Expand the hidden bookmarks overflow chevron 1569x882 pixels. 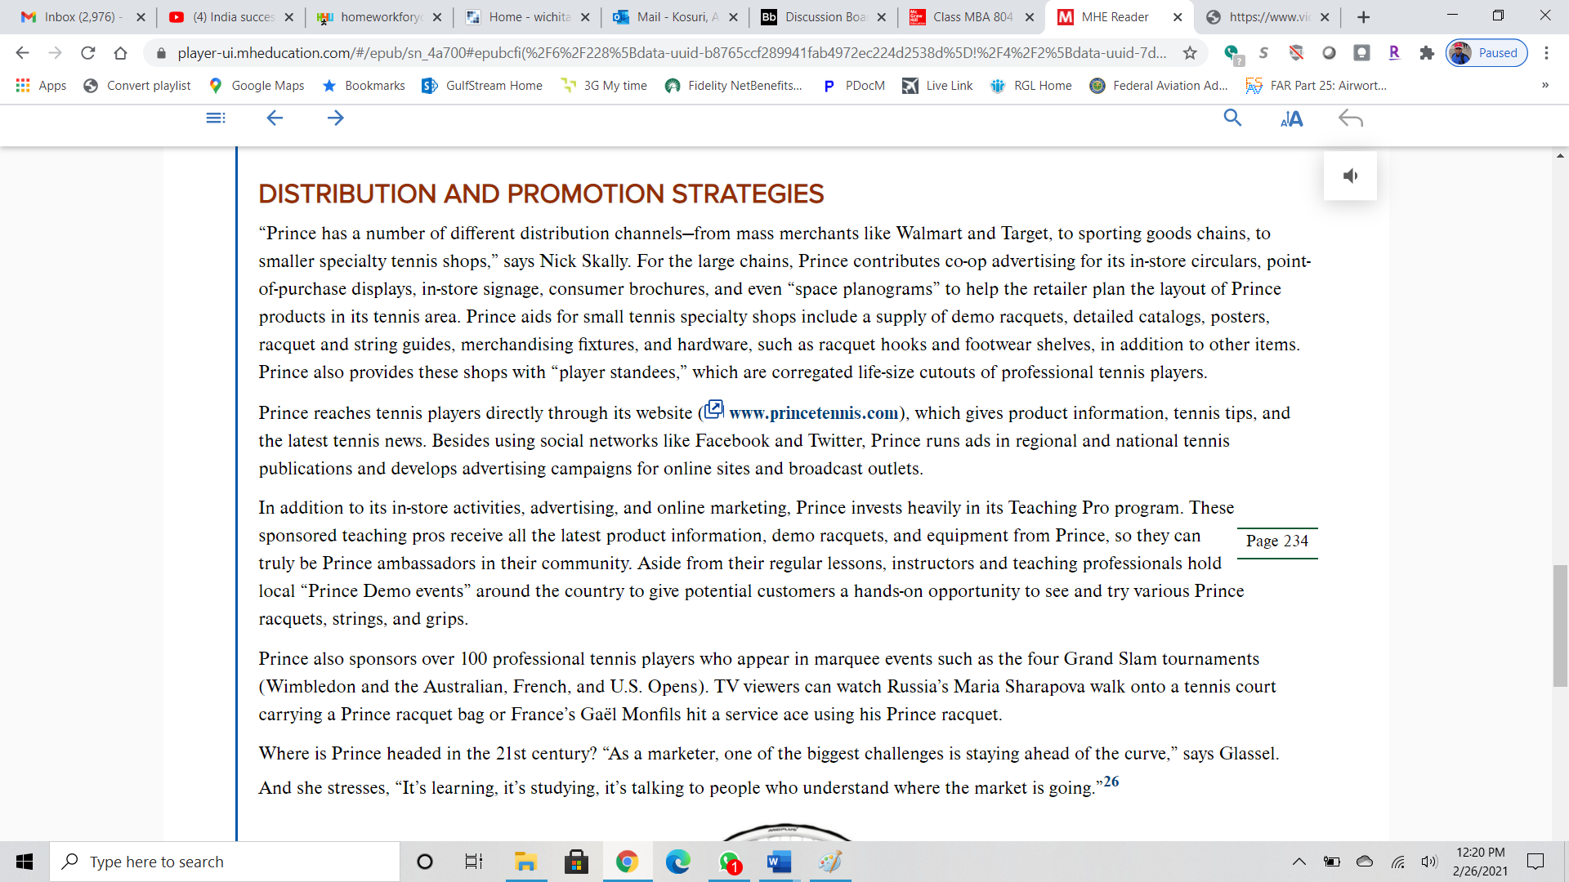tap(1544, 85)
